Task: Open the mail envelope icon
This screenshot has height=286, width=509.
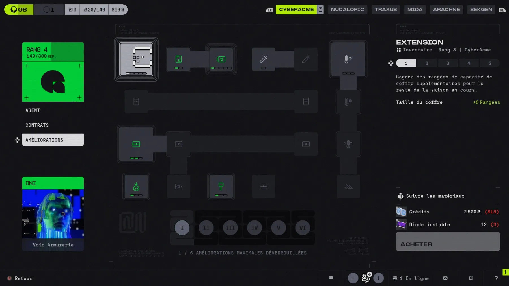Action: [445, 278]
